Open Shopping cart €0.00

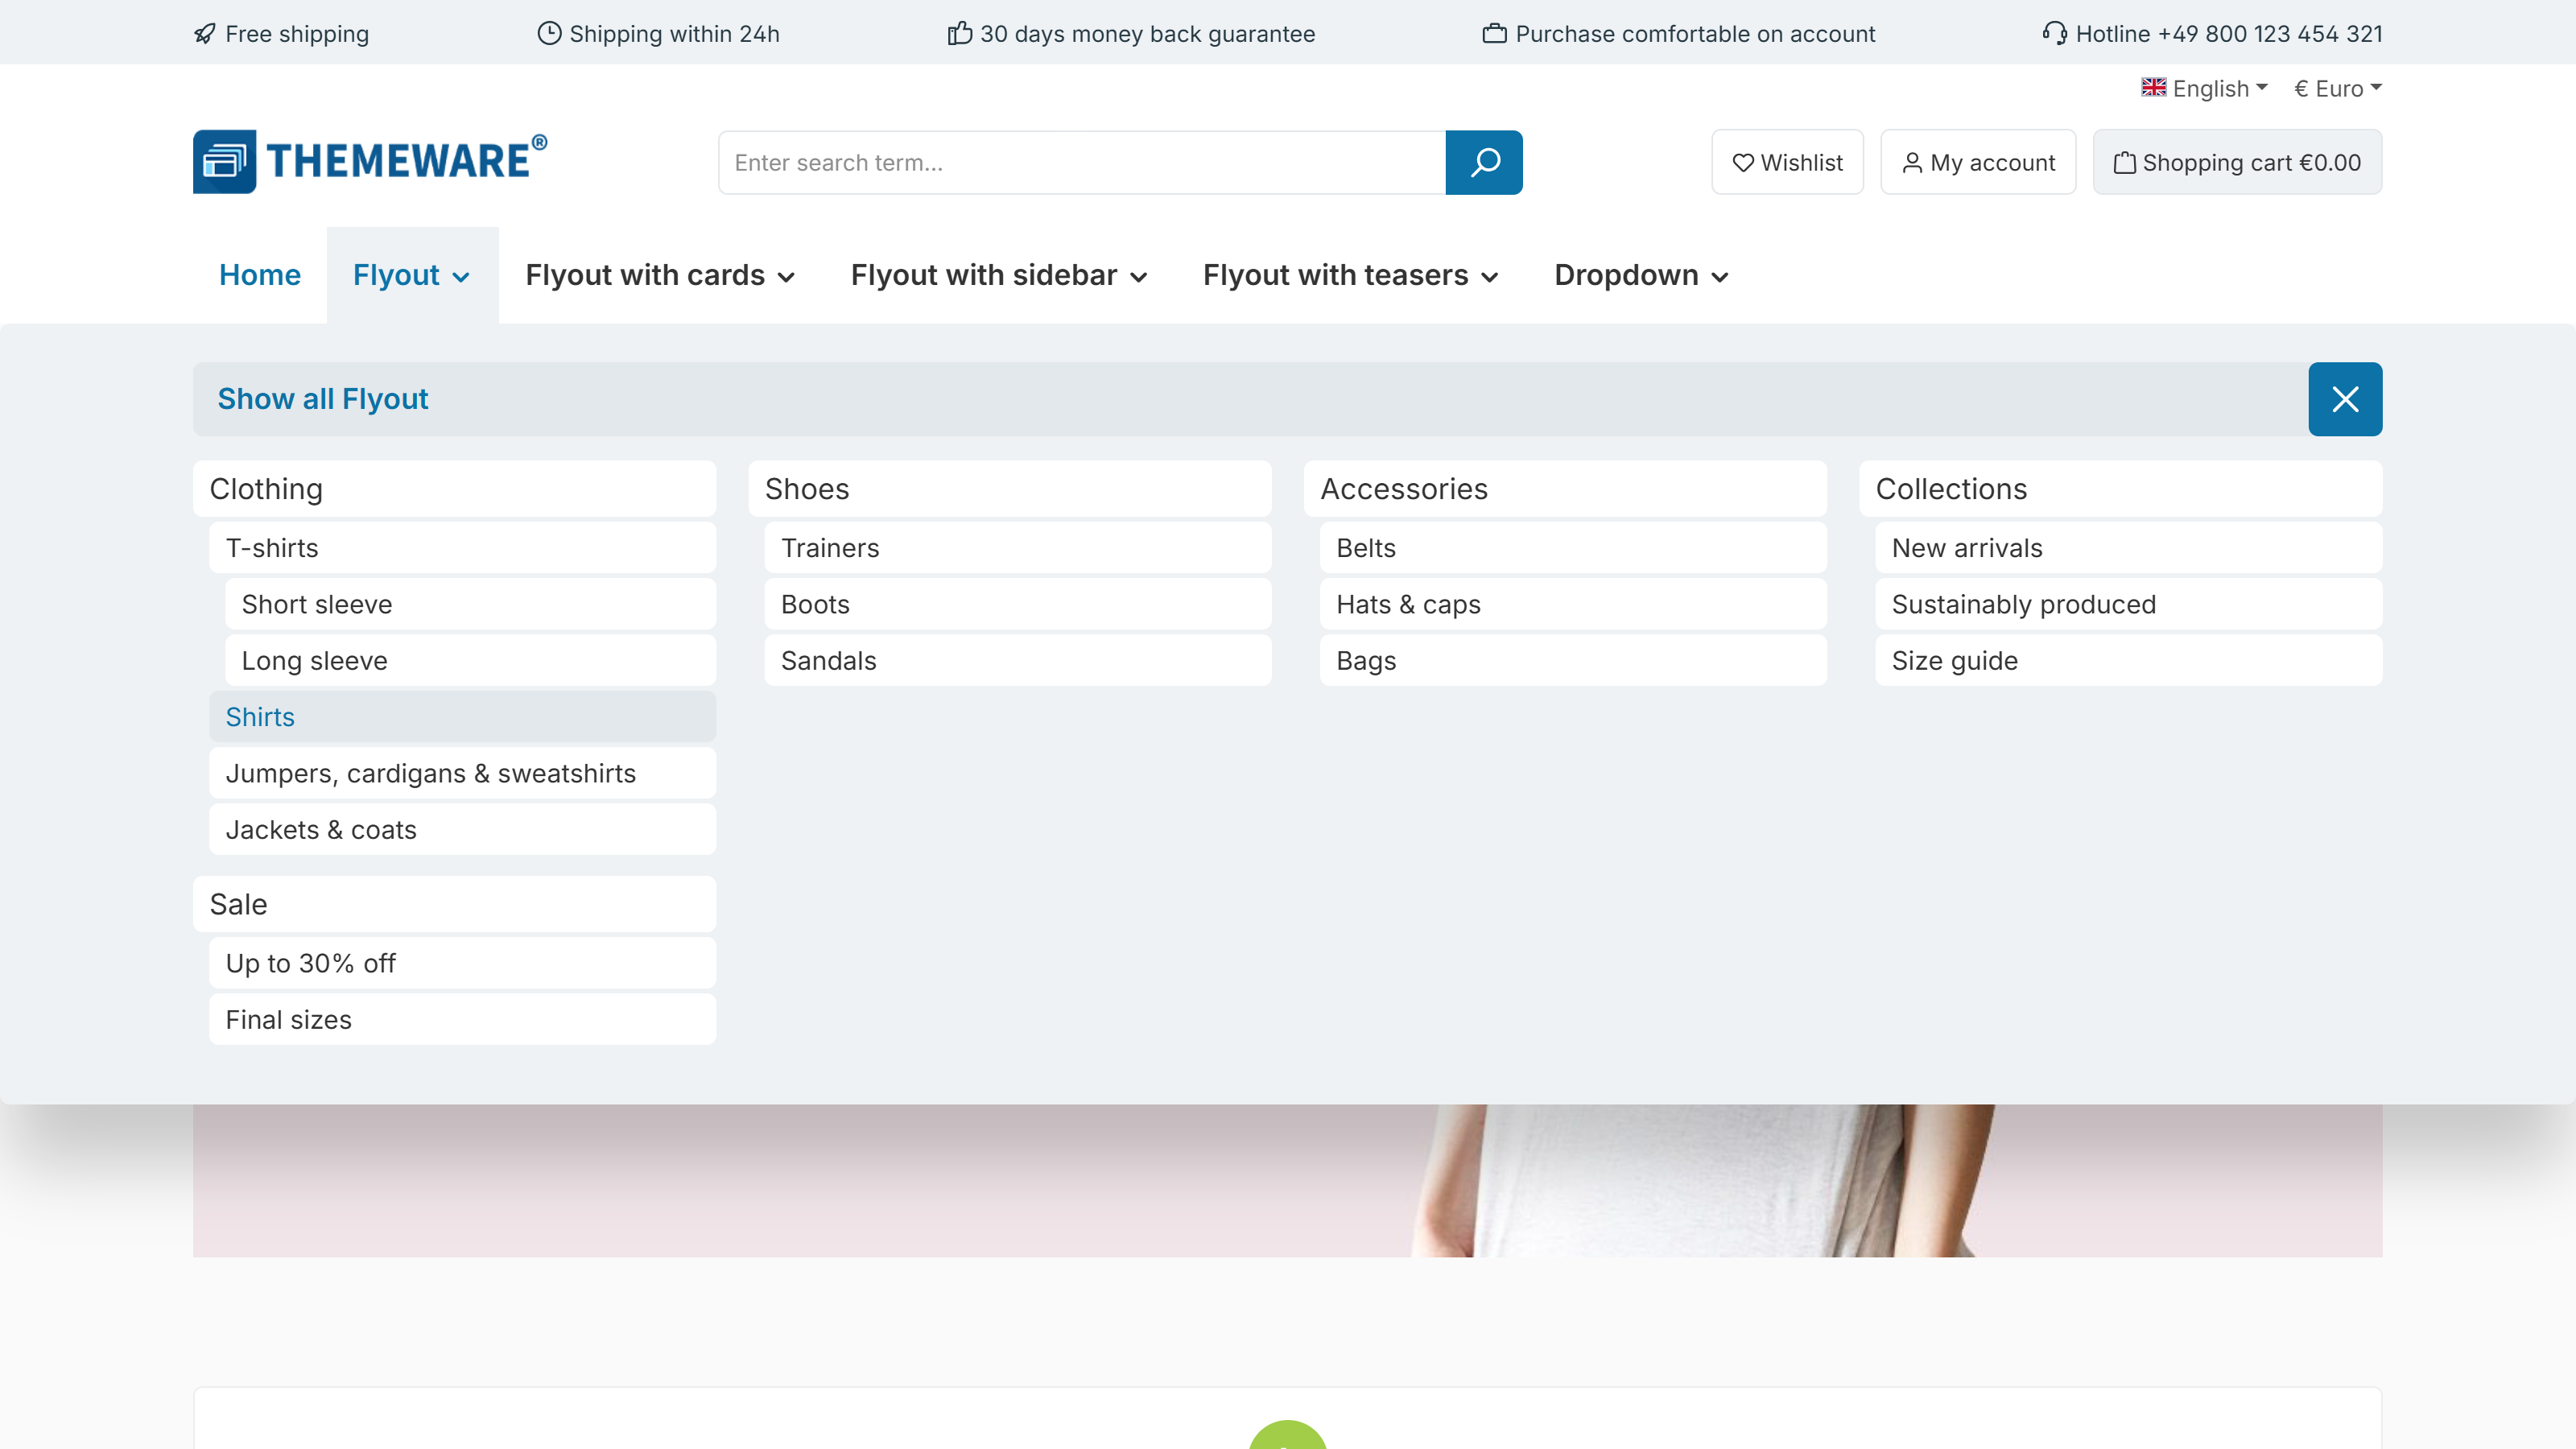coord(2238,162)
